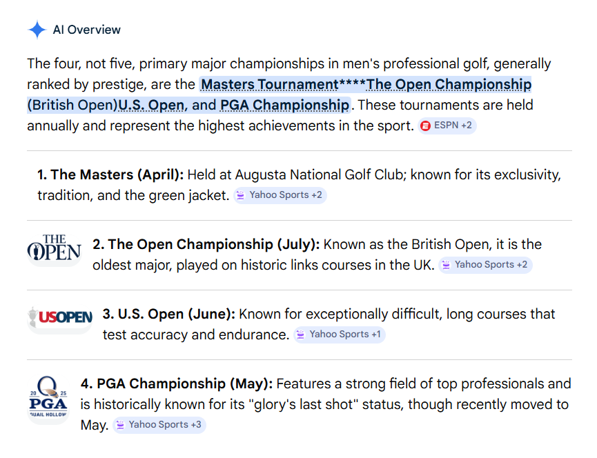Click Yahoo icon beside The Open Championship description
Screen dimensions: 597x458
[x=446, y=265]
